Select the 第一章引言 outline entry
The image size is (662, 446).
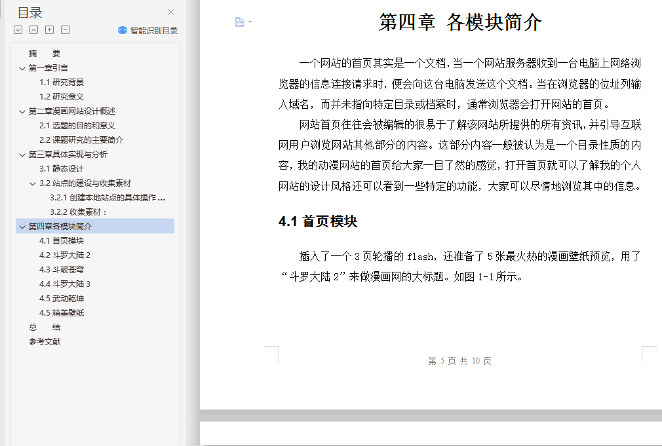[48, 68]
